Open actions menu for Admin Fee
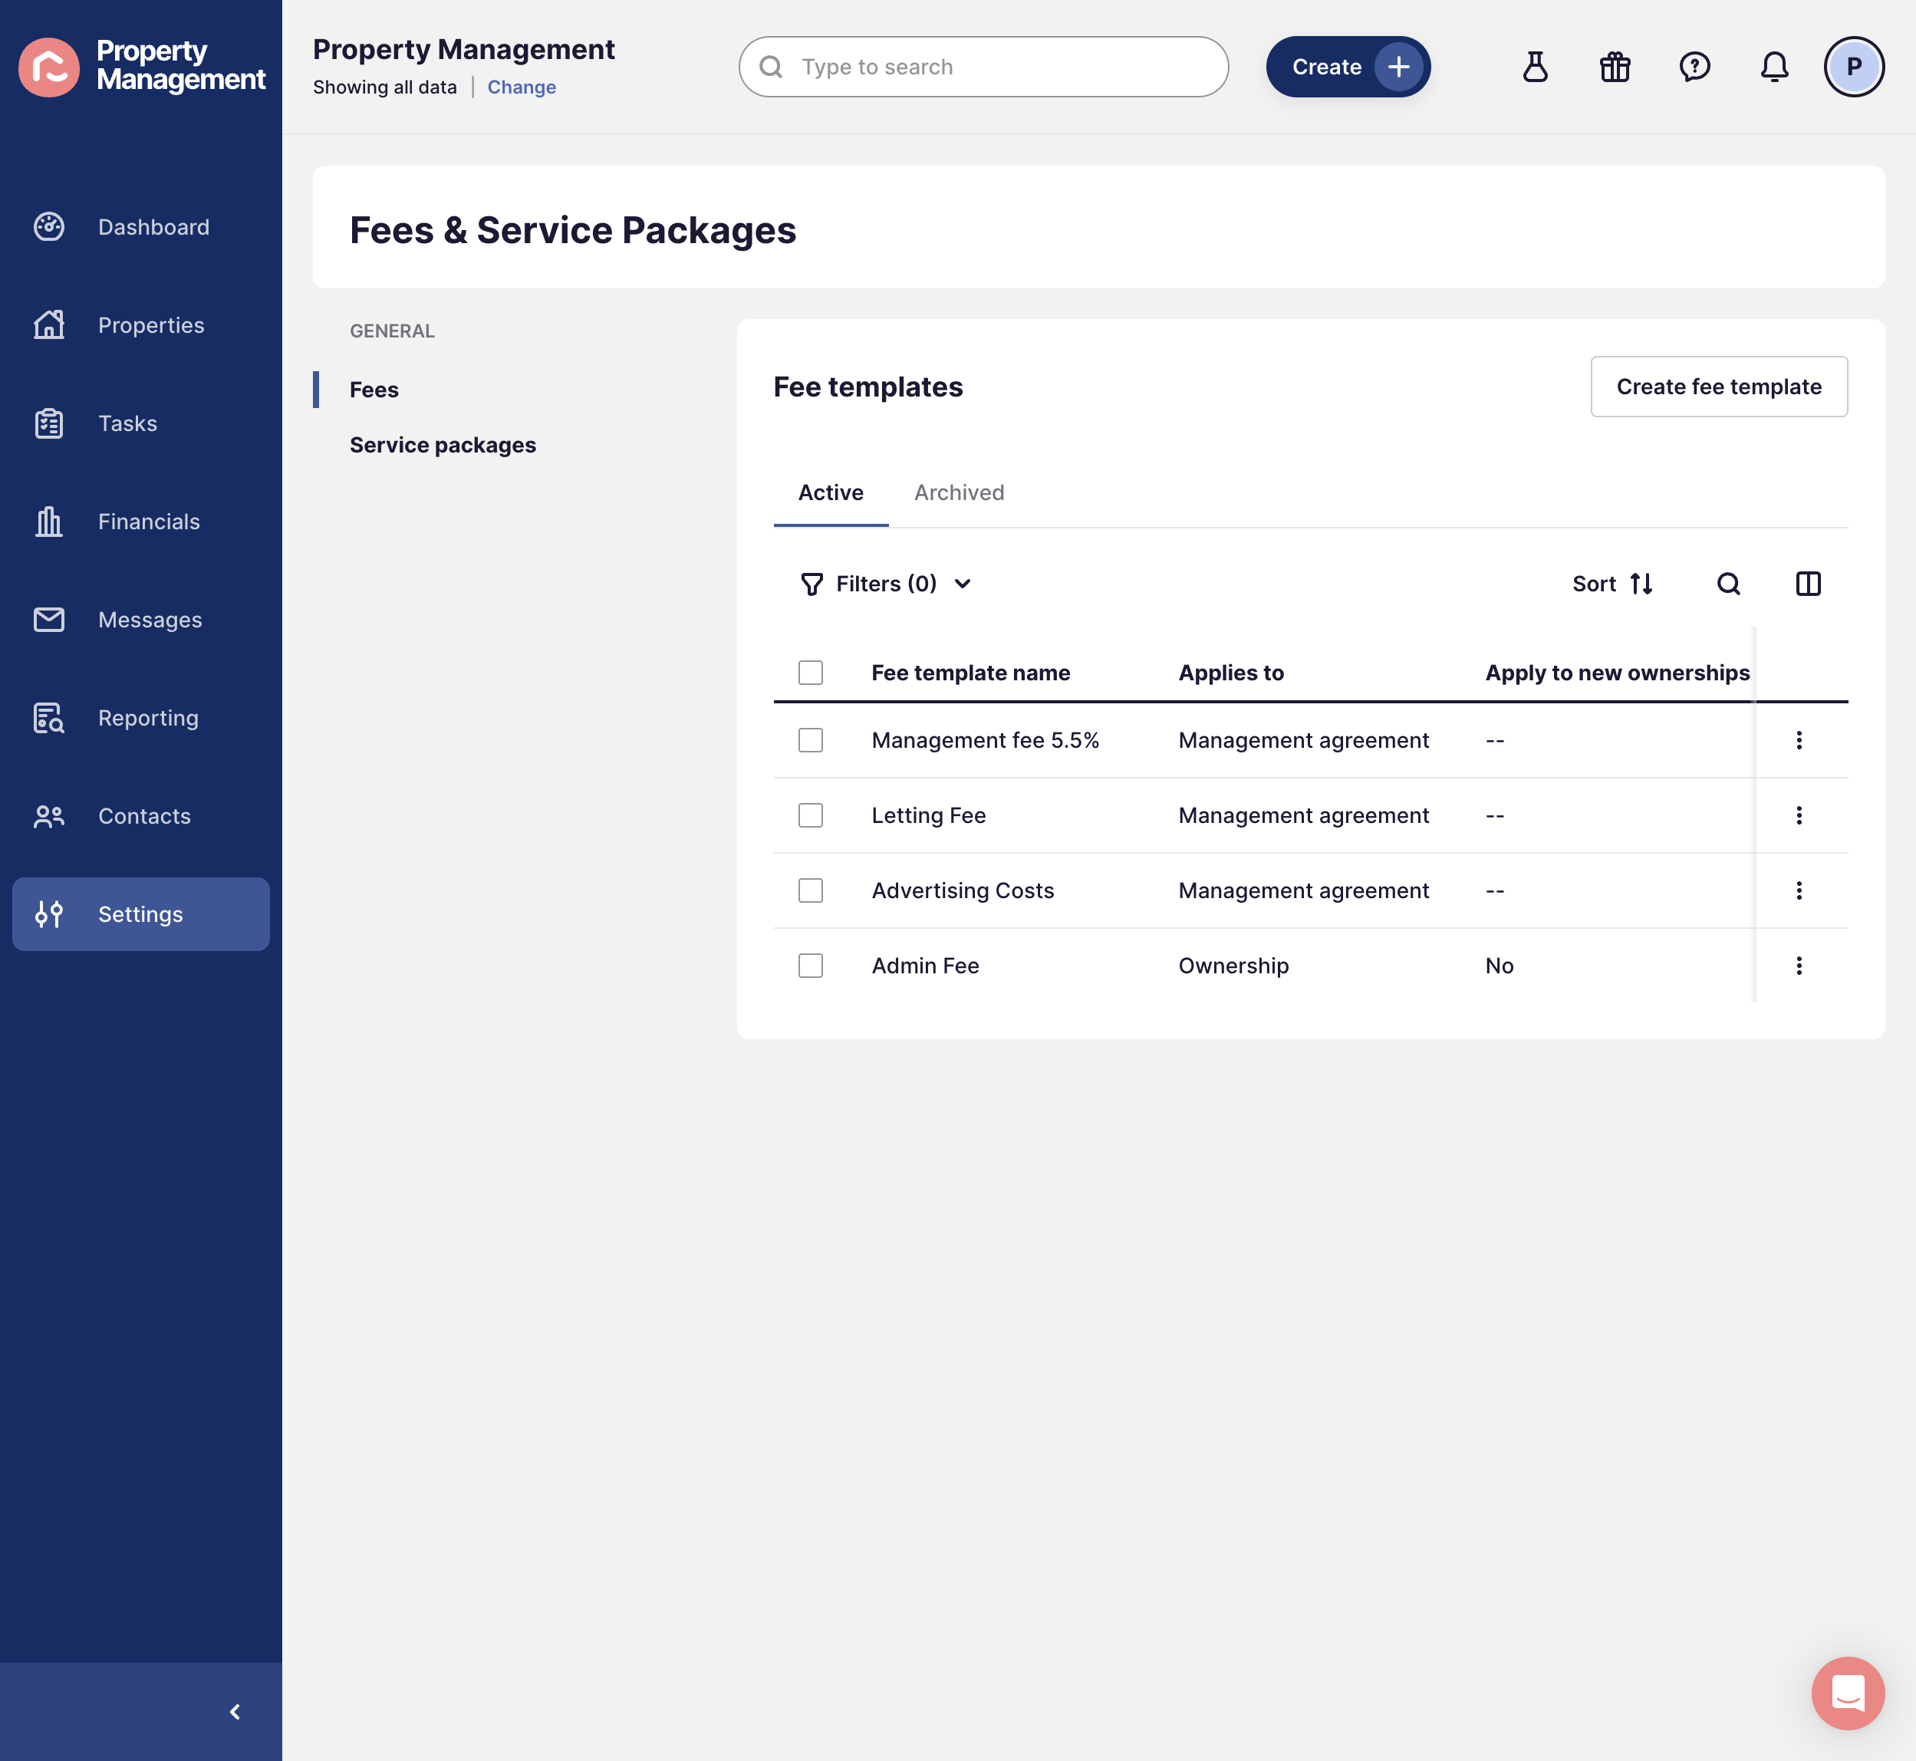The image size is (1916, 1761). click(1799, 966)
